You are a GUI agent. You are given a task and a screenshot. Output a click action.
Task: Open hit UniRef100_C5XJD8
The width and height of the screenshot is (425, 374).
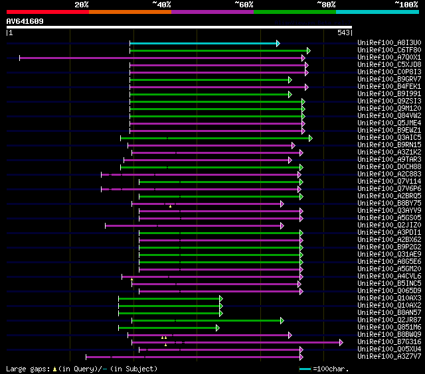389,65
